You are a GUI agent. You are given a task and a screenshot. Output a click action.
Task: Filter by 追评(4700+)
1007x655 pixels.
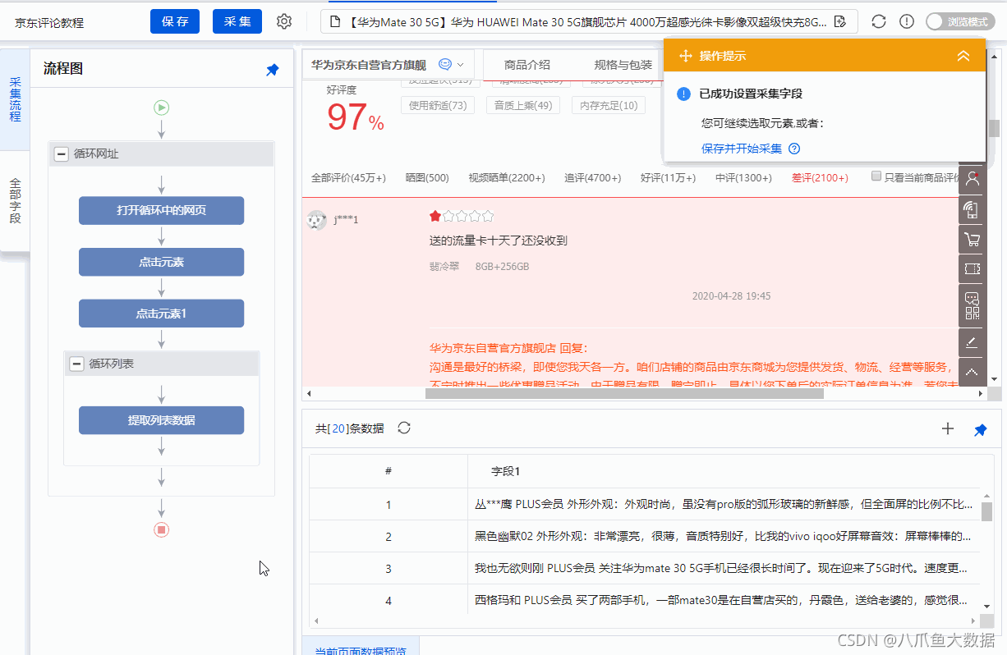593,178
